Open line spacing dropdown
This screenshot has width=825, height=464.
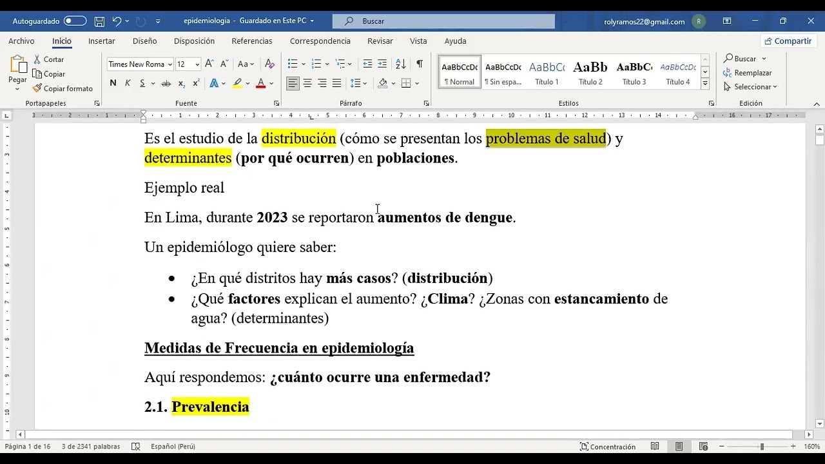(365, 83)
